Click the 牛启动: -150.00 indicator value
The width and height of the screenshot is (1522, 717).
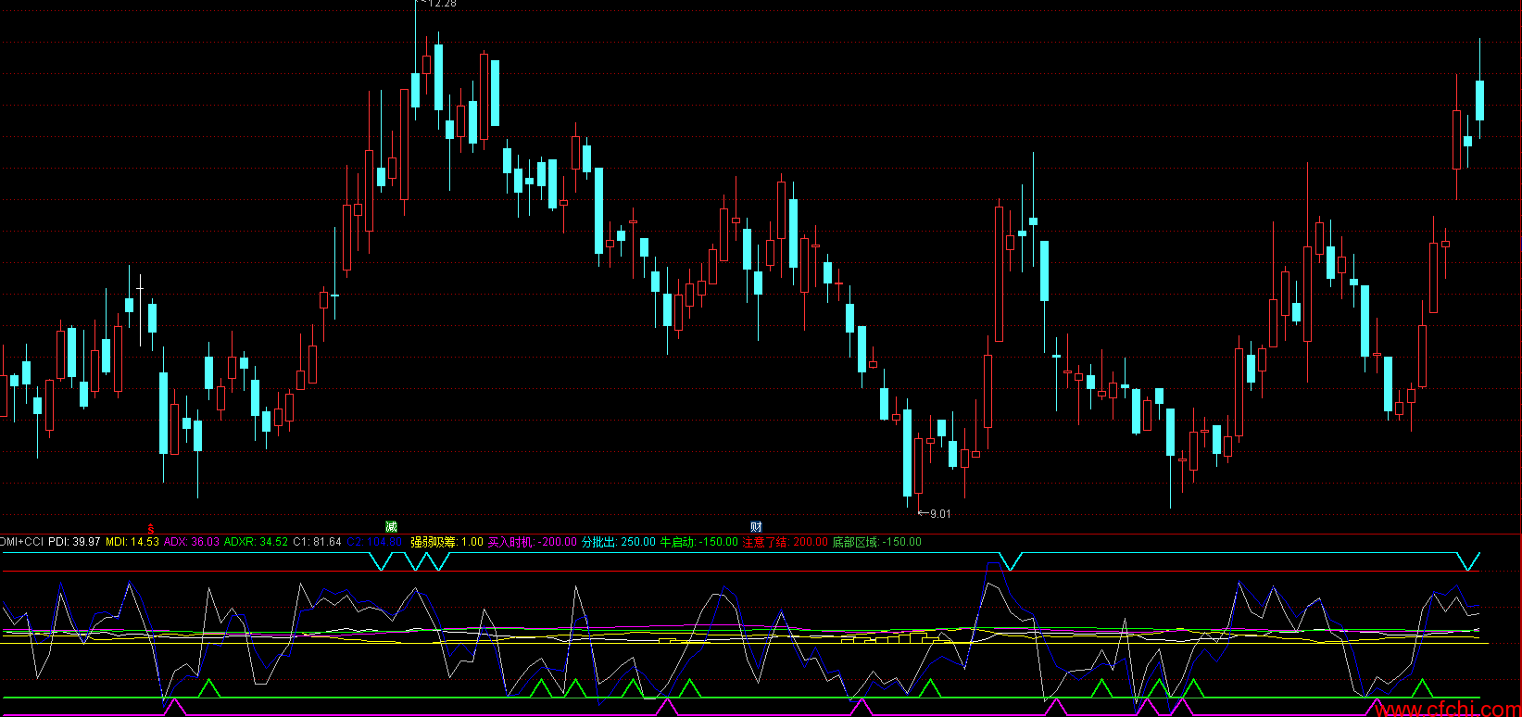(x=698, y=542)
